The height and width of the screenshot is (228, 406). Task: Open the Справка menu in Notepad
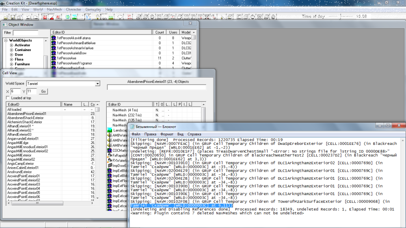(194, 134)
